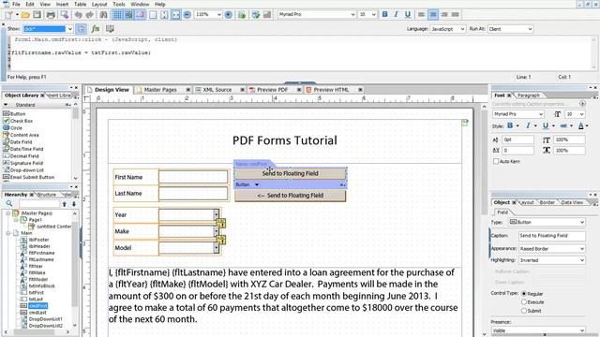
Task: Click the search icon in Hierarchy panel
Action: [9, 204]
